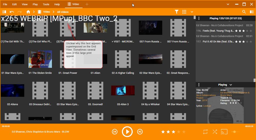256x140 pixels.
Task: Click the Lyrics Lookup link
Action: (207, 106)
